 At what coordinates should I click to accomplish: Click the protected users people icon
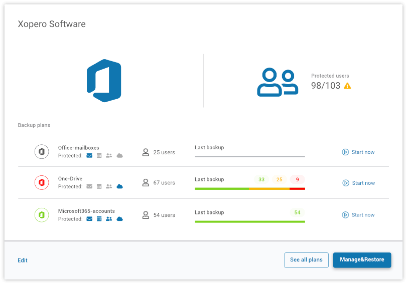point(278,82)
